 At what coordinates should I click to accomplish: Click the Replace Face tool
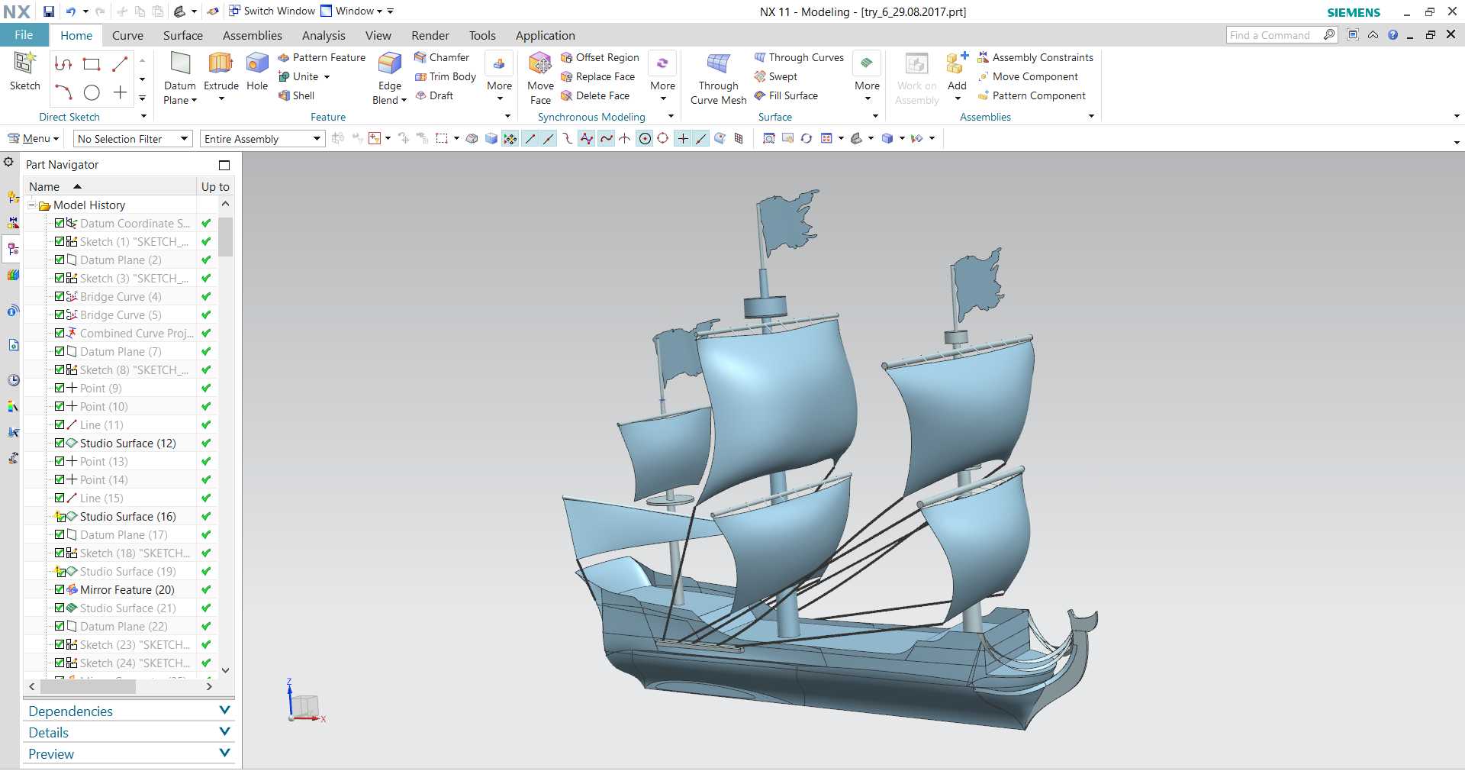tap(597, 76)
